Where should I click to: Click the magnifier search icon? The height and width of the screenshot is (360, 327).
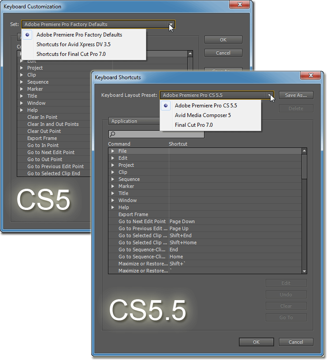[112, 134]
